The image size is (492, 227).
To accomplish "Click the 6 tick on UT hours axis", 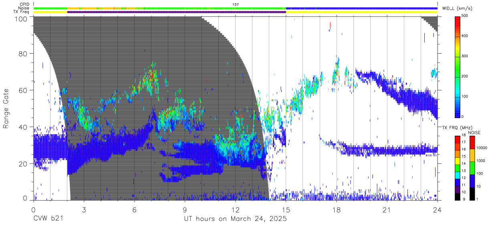I will click(x=134, y=209).
